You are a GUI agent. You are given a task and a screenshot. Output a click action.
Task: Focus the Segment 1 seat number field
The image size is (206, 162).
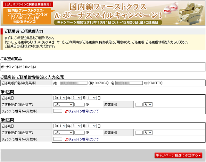click(139, 104)
